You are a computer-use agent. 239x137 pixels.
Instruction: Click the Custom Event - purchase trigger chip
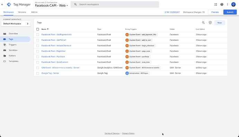click(x=138, y=57)
